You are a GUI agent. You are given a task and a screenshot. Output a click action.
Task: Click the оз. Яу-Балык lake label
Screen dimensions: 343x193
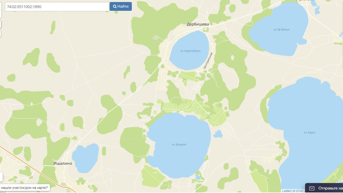282,29
